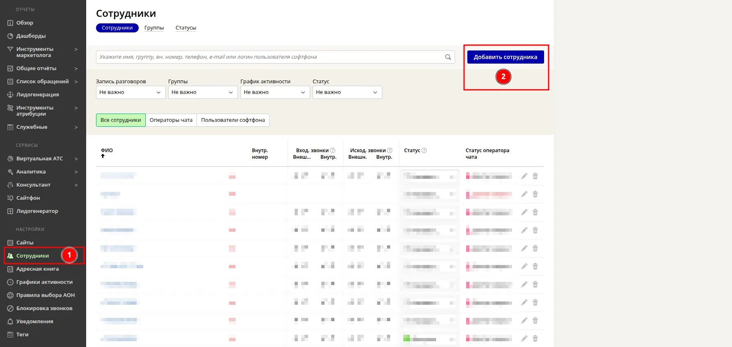Click help icon next to Статус column
This screenshot has height=347, width=732.
point(424,151)
